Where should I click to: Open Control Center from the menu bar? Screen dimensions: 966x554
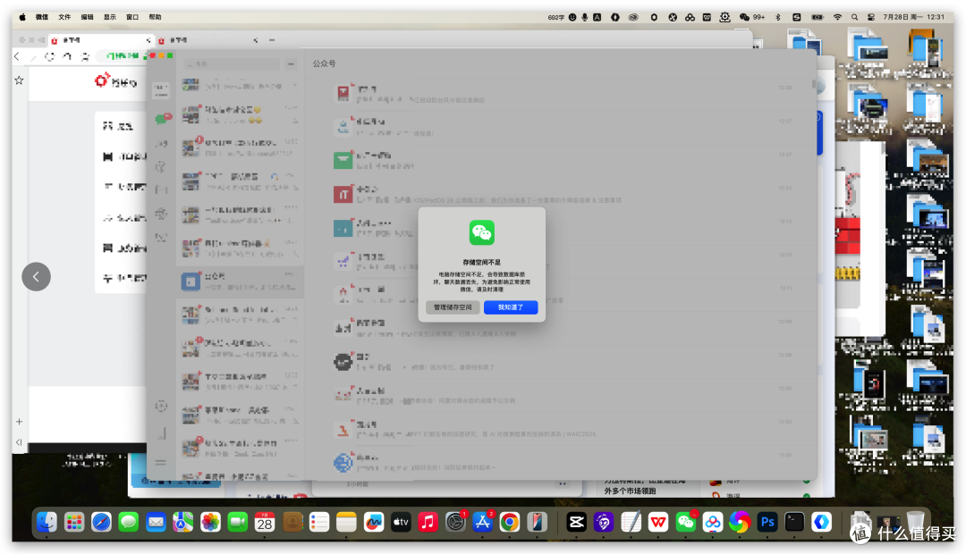[871, 17]
